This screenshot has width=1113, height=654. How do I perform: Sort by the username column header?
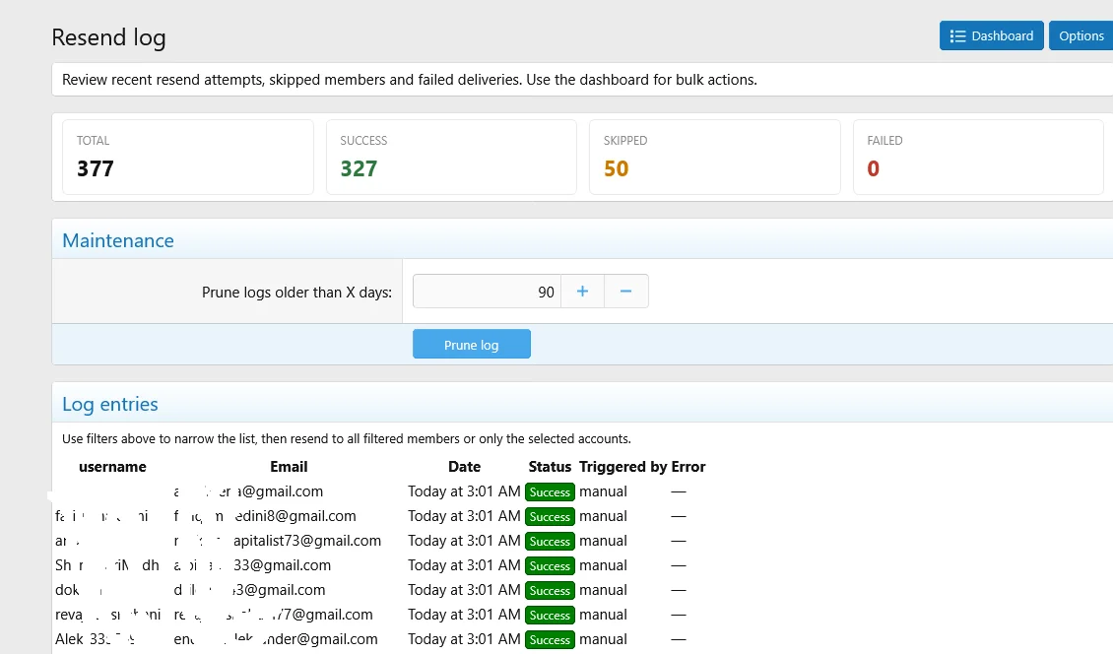click(x=112, y=467)
